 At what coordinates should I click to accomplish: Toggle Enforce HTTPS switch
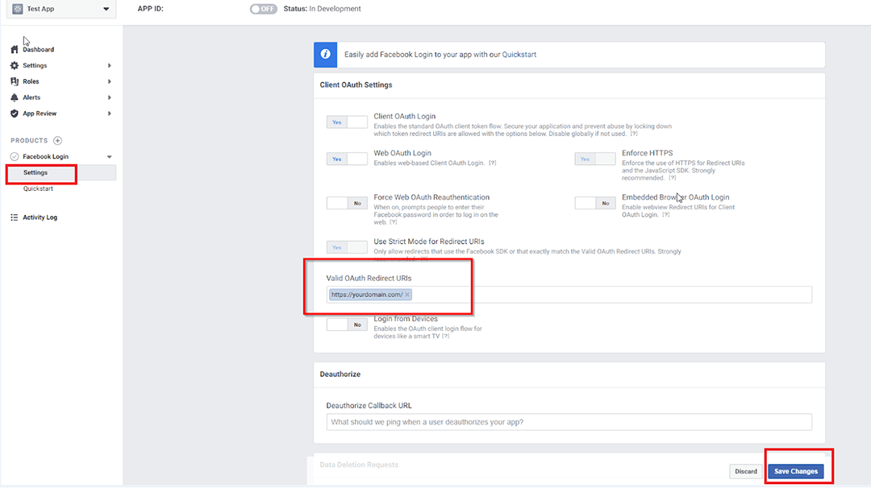pyautogui.click(x=595, y=159)
